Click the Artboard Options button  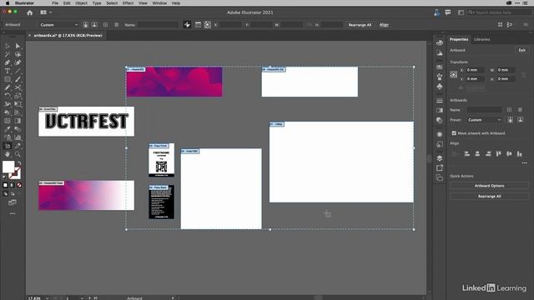pos(489,186)
